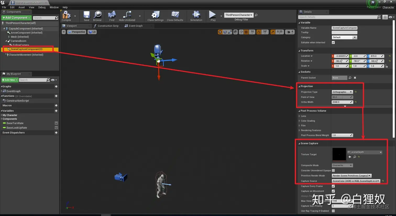The image size is (396, 216).
Task: Reset Ortho Width to default arrow
Action: coord(356,102)
